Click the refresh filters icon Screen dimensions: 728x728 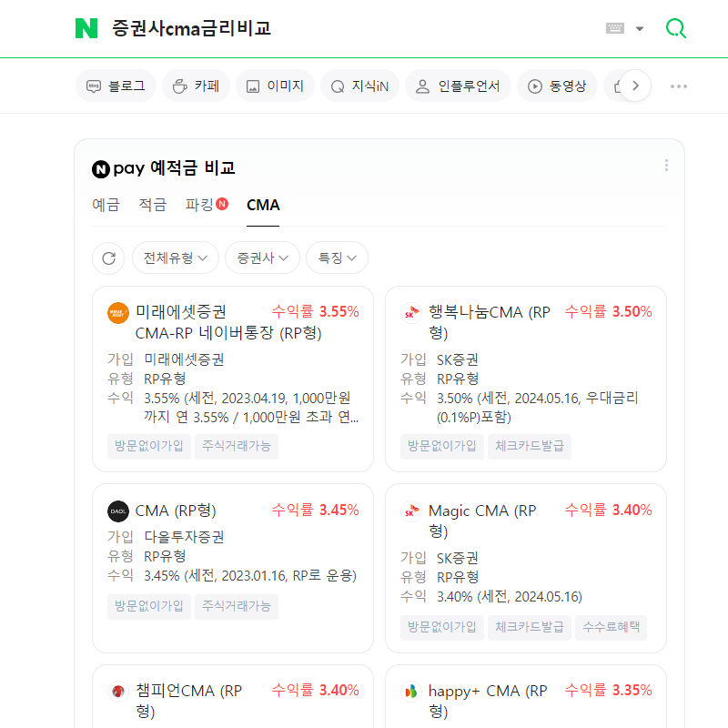pos(108,258)
